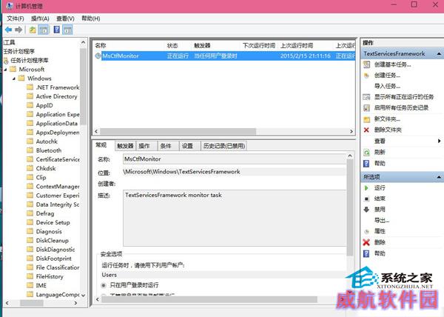444x317 pixels.
Task: Collapse the TextServicesFramework actions section
Action: pos(439,54)
